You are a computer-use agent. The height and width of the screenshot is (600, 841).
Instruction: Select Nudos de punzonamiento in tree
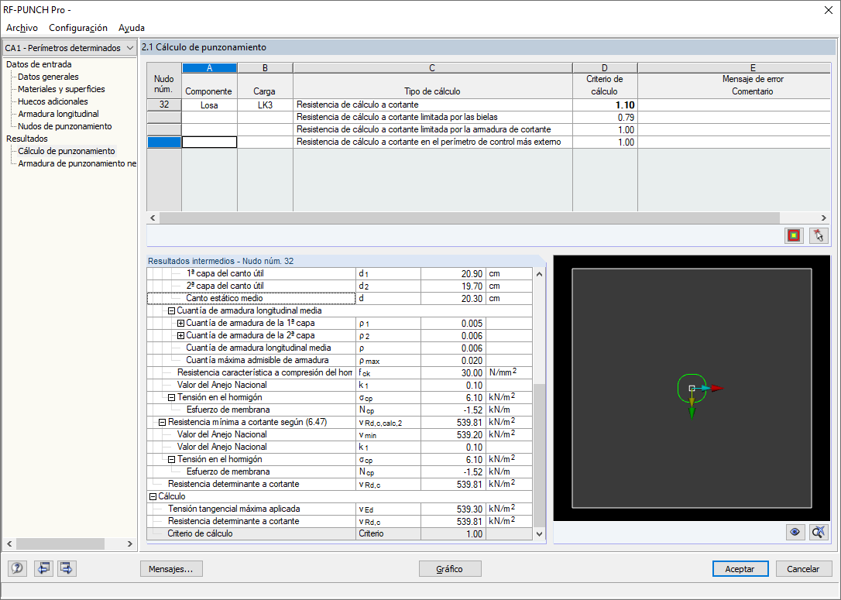point(65,126)
